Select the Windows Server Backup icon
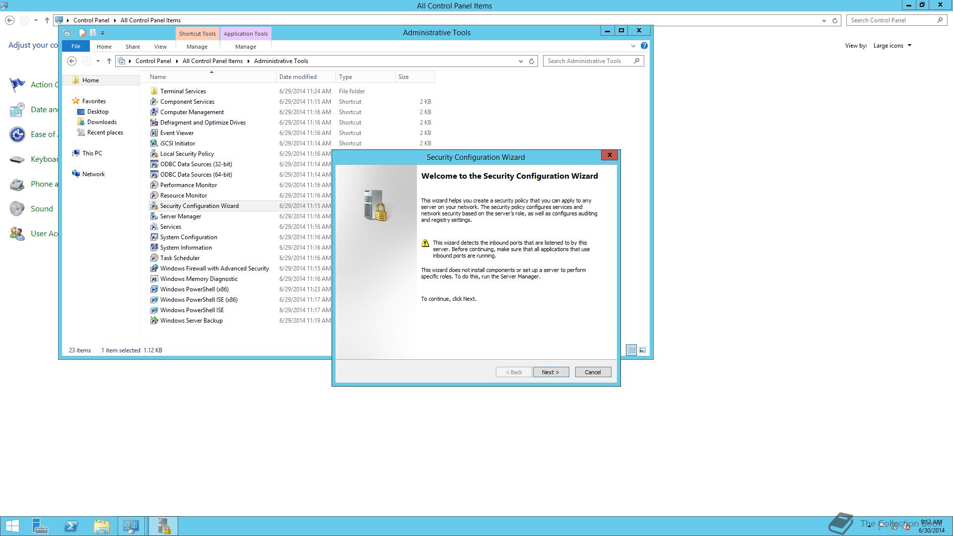 pos(154,321)
